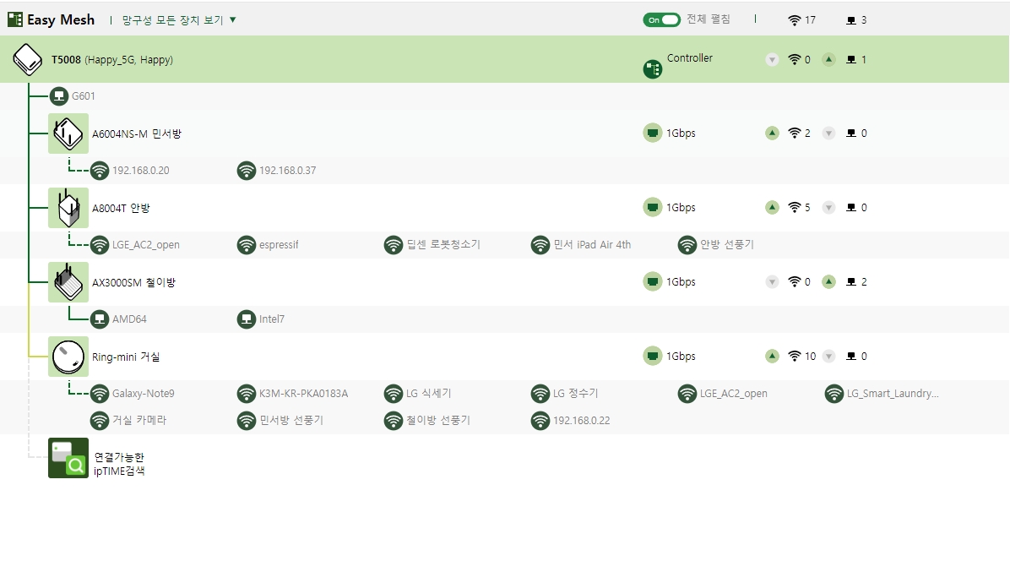1010x583 pixels.
Task: Click the 연결가능한 ipTIME검색 label
Action: tap(119, 464)
